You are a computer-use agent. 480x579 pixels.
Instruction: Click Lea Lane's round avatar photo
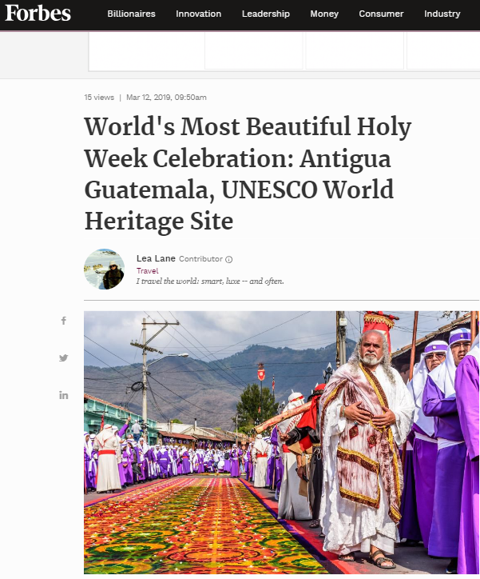[105, 270]
